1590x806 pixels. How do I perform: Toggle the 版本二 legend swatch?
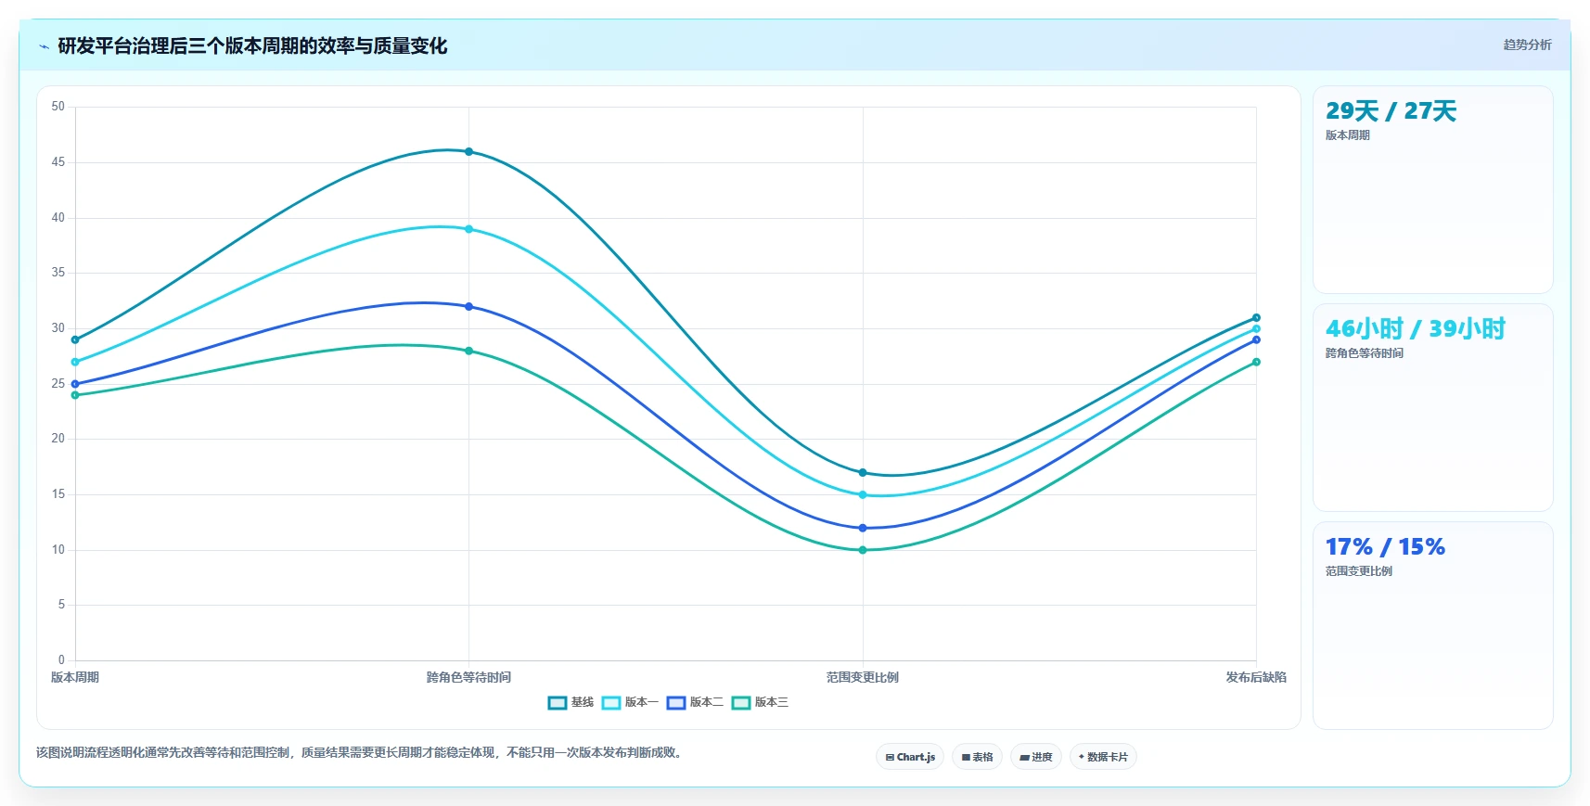[675, 703]
